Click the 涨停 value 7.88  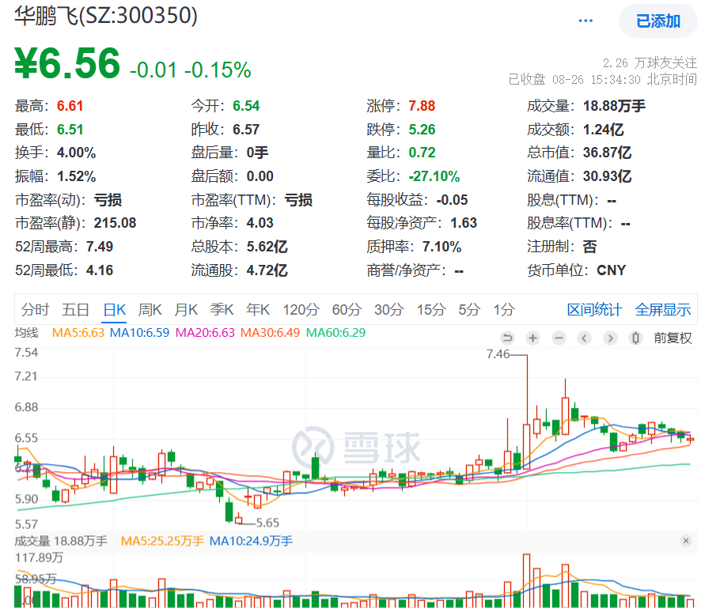[422, 106]
